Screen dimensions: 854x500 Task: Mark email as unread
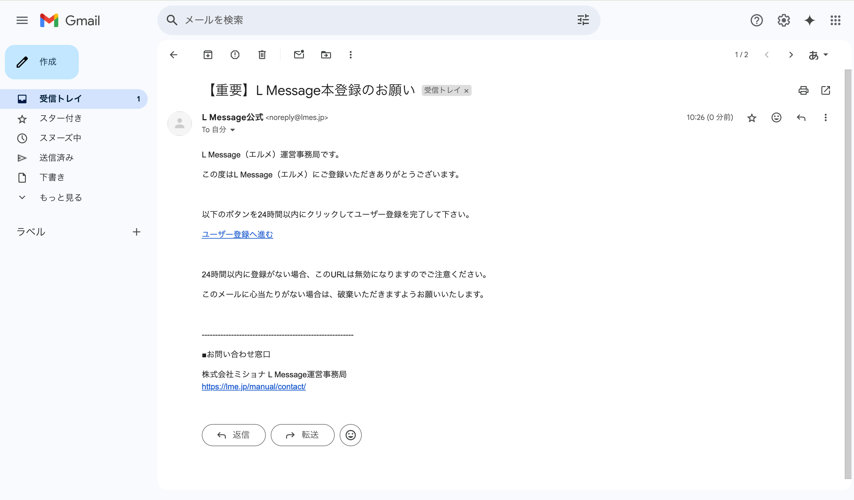(299, 54)
